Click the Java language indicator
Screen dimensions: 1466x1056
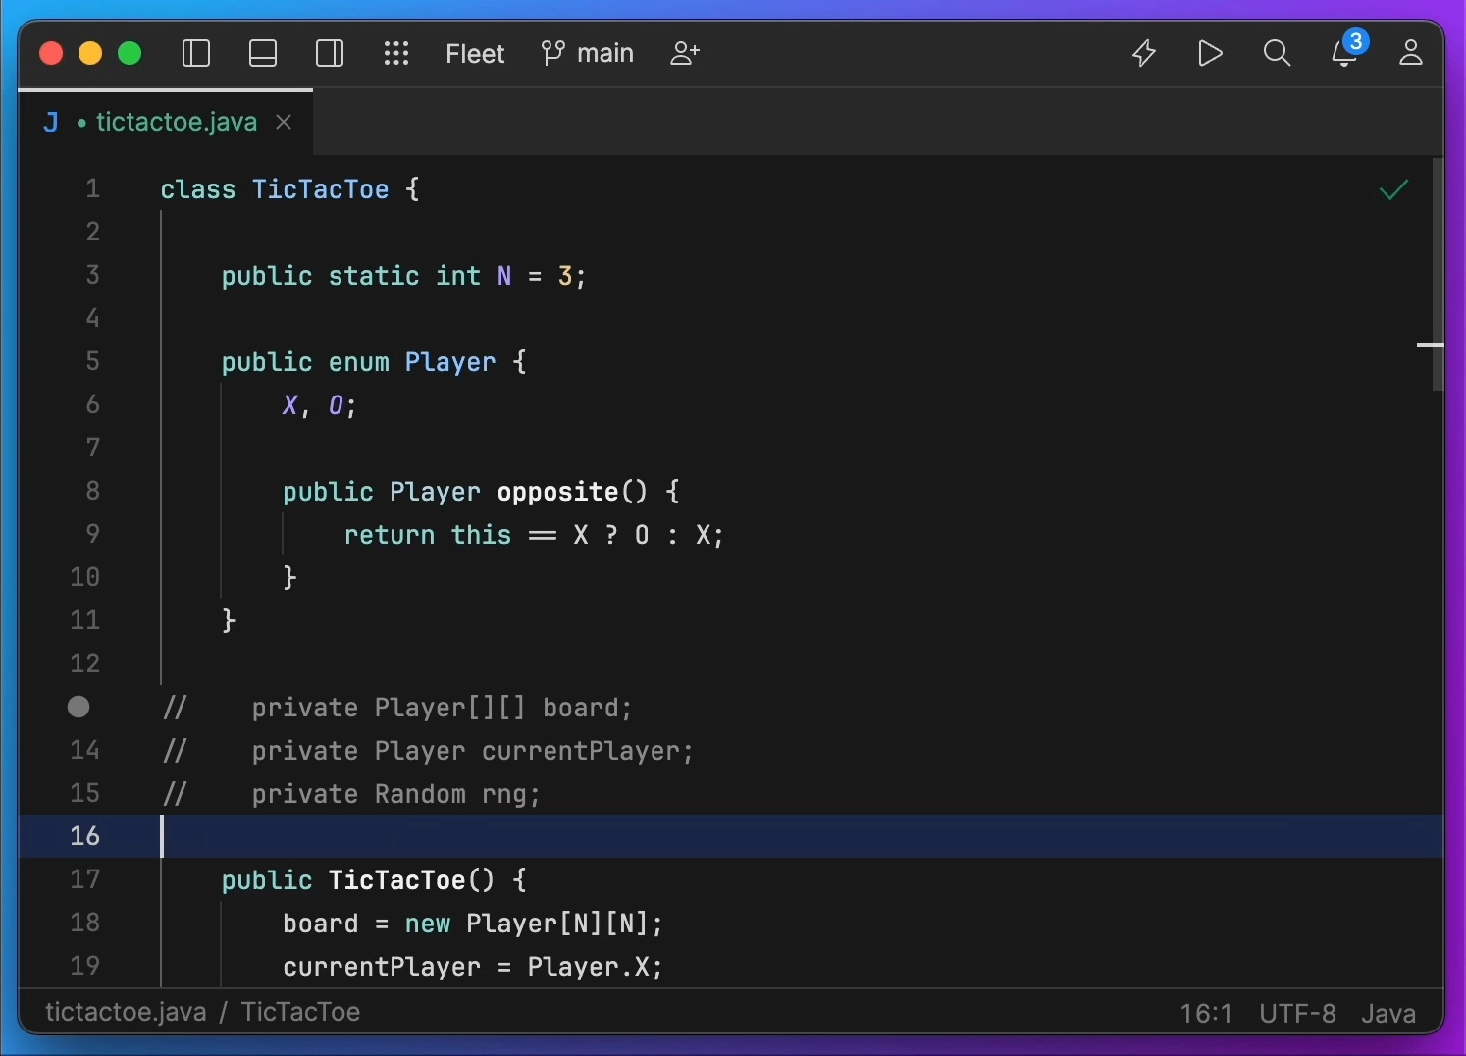coord(1388,1013)
